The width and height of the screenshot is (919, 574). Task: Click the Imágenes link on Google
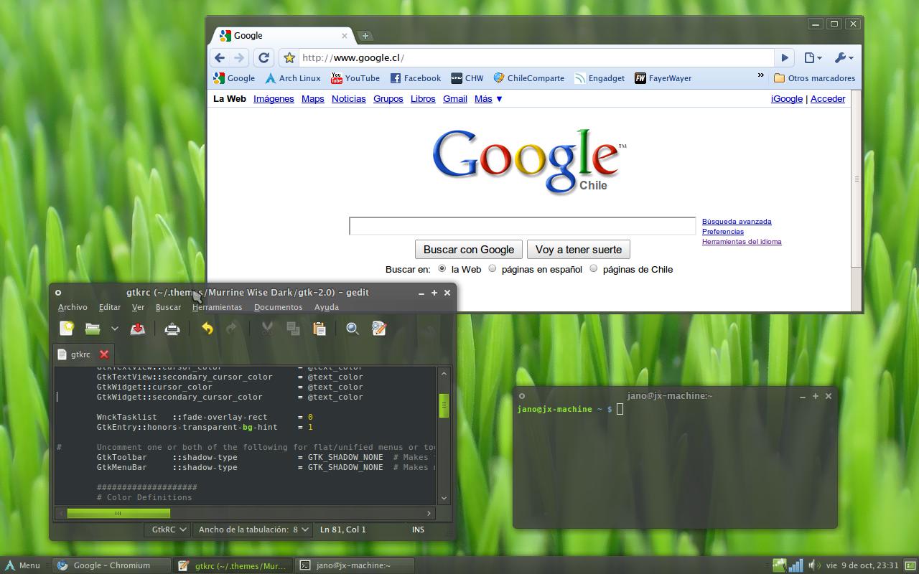[274, 99]
